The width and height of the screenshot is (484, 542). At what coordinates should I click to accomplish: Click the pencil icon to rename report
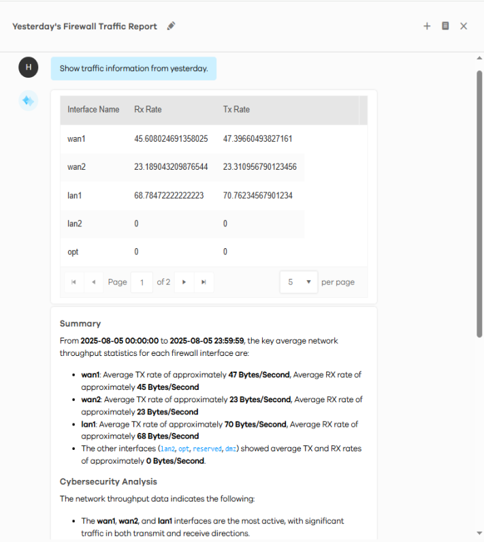pyautogui.click(x=171, y=27)
